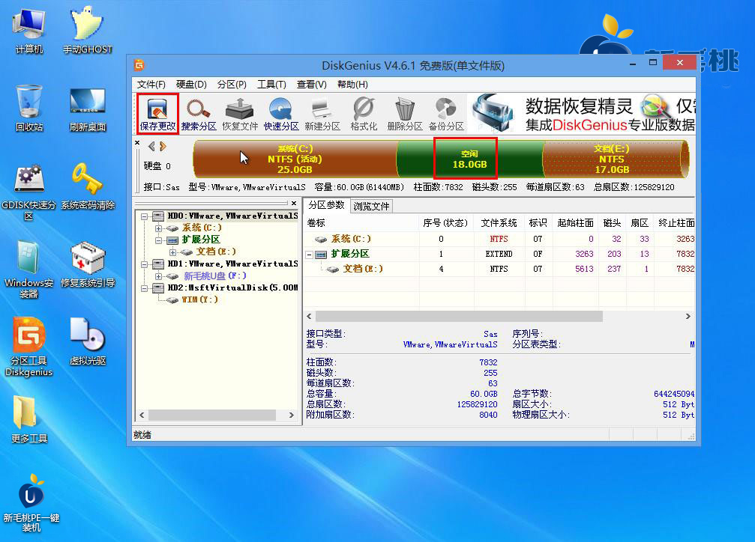The width and height of the screenshot is (755, 542).
Task: Collapse the HD2 MsftVirtualDisk tree node
Action: 144,288
